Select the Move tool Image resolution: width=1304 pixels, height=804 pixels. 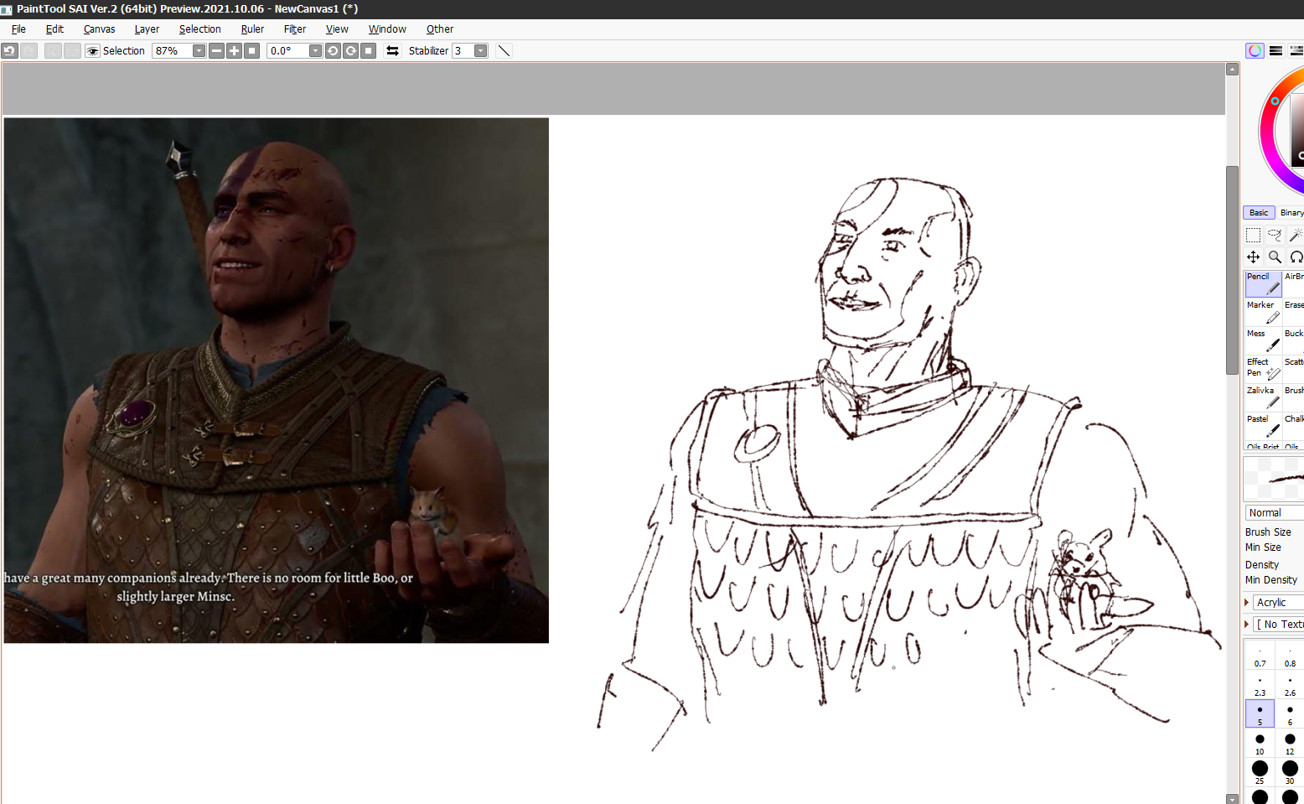point(1253,257)
